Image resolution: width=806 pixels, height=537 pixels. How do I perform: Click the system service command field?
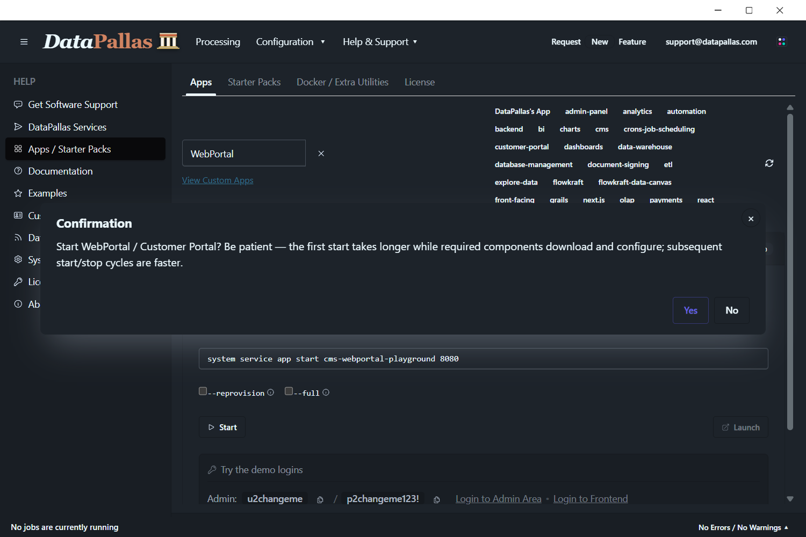click(x=484, y=359)
